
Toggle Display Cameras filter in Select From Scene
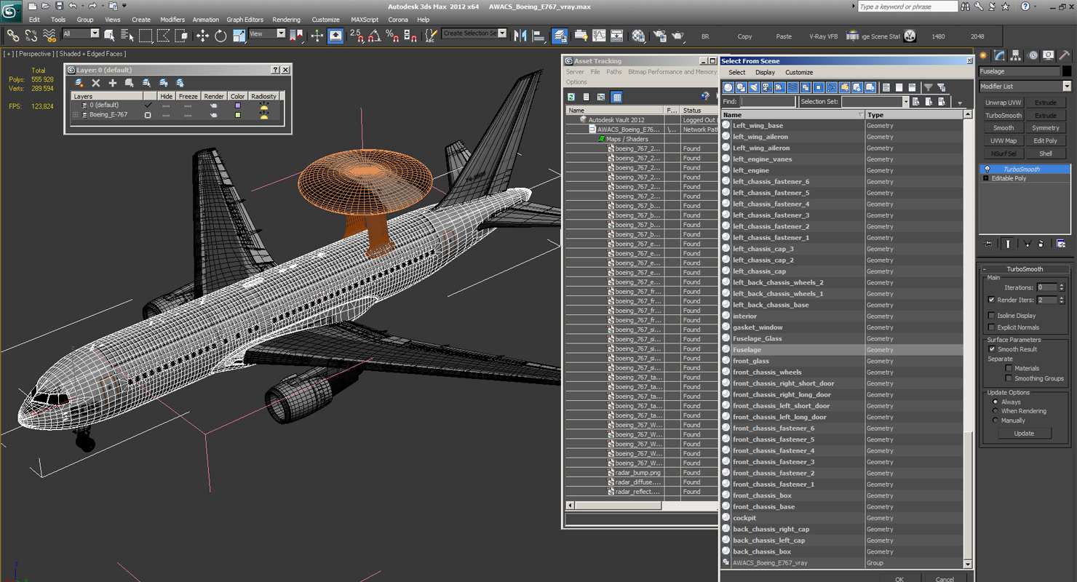(x=766, y=87)
